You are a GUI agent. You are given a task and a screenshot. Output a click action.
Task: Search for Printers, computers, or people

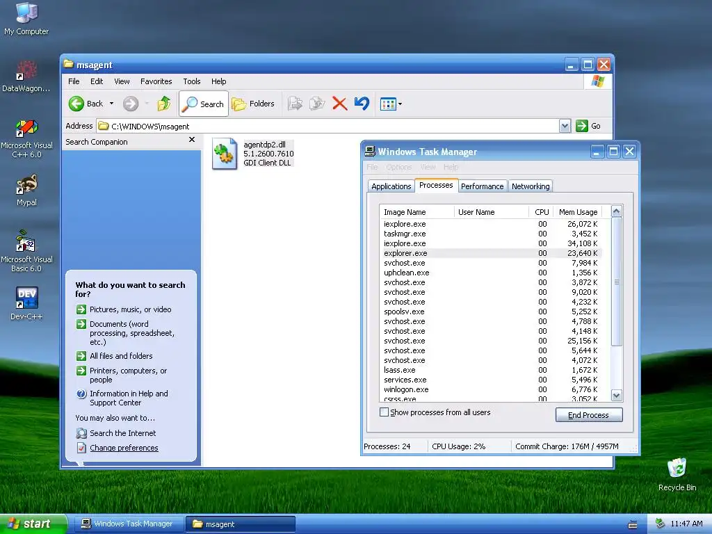(x=122, y=375)
